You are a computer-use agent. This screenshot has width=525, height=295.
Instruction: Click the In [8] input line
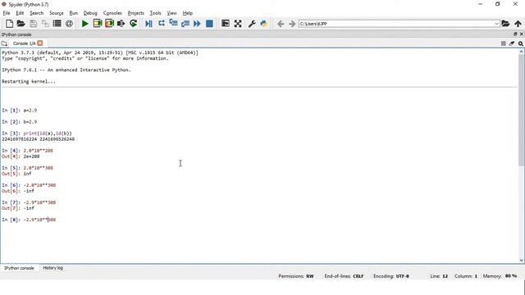(x=29, y=220)
